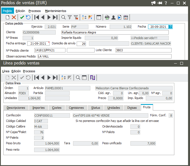Switch to the Importes tab
Image resolution: width=190 pixels, height=166 pixels.
tap(38, 108)
